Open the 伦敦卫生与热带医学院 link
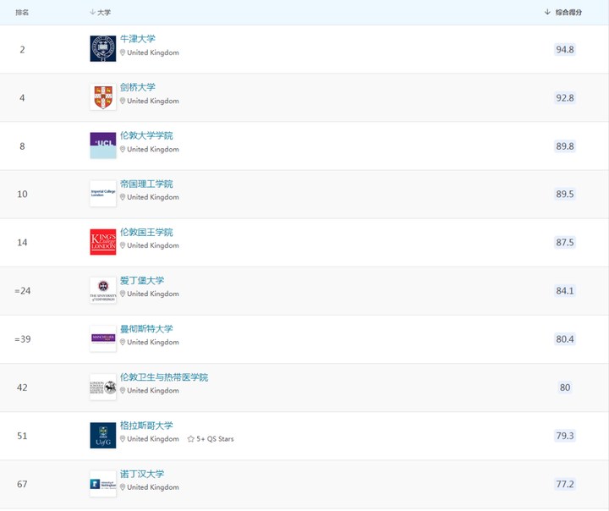The width and height of the screenshot is (609, 511). pyautogui.click(x=164, y=377)
